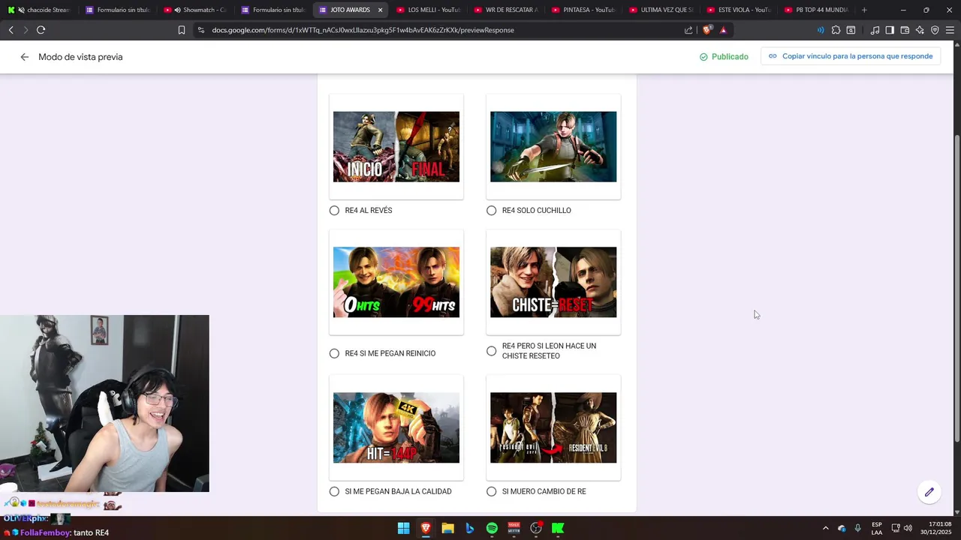Click the page vertical scrollbar

pyautogui.click(x=956, y=289)
